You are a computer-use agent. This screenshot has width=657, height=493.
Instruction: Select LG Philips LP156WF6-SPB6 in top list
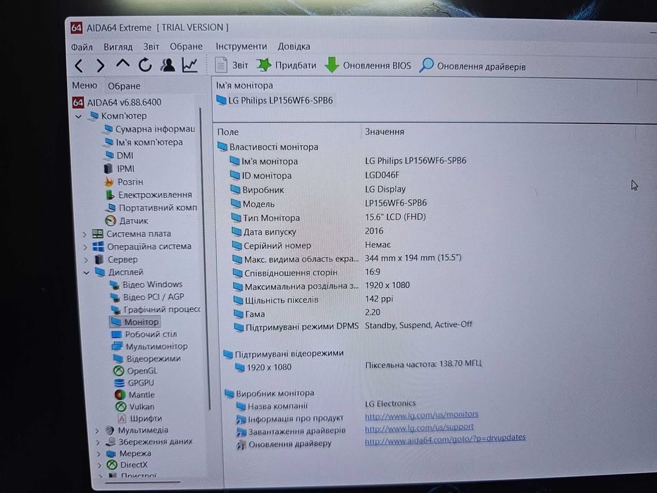[x=275, y=101]
